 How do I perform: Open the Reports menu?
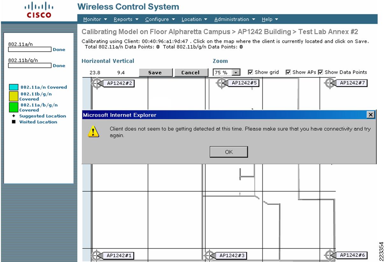pos(126,19)
